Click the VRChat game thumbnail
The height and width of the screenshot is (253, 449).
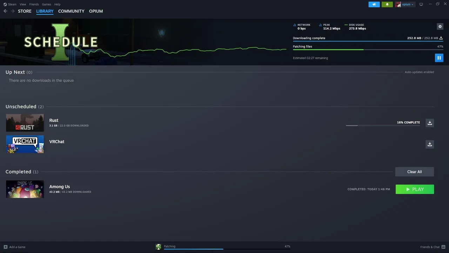25,144
